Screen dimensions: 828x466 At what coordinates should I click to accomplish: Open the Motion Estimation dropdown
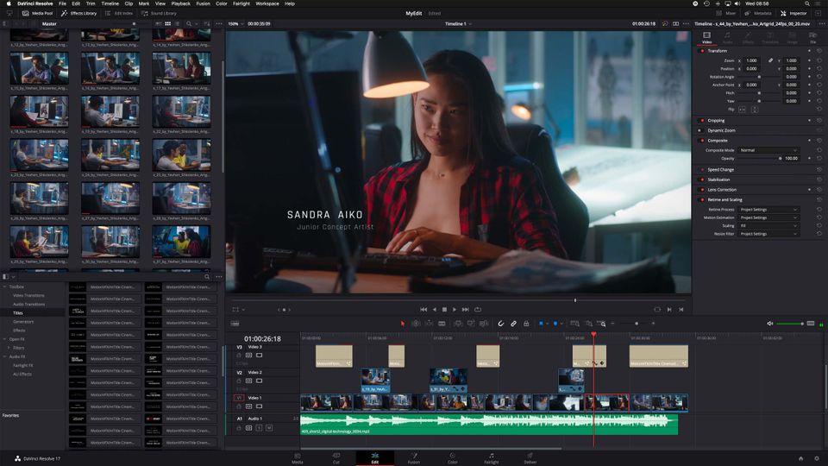tap(768, 217)
